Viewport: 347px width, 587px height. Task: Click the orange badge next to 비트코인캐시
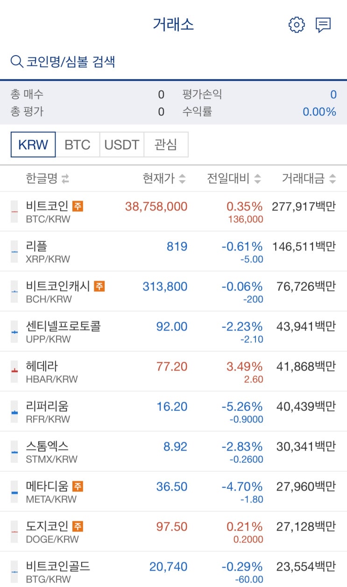coord(99,286)
